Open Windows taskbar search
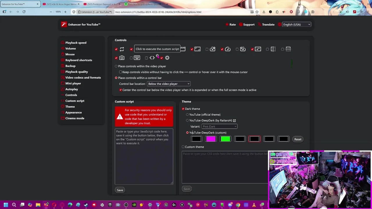The image size is (372, 209). [14, 205]
